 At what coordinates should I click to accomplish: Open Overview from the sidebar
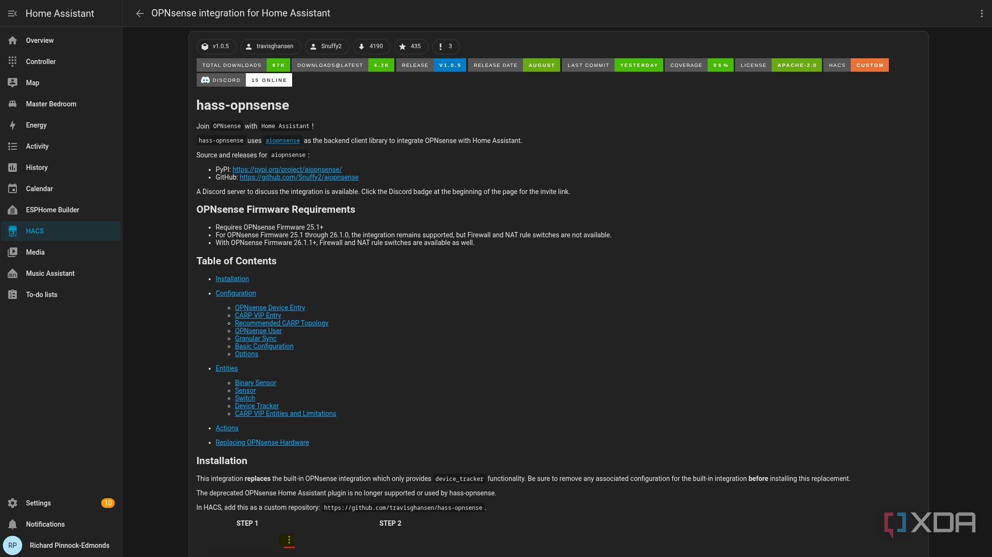click(x=61, y=40)
